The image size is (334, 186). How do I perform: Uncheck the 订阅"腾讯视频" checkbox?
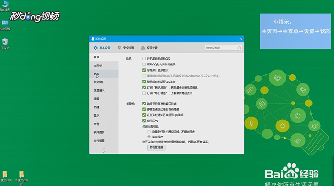point(144,87)
